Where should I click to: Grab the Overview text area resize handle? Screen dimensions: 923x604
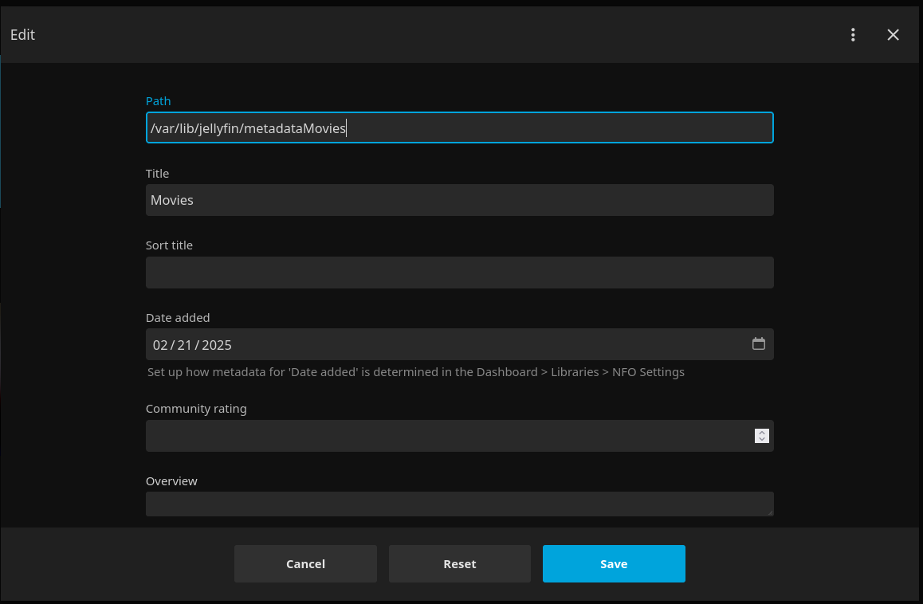click(769, 512)
